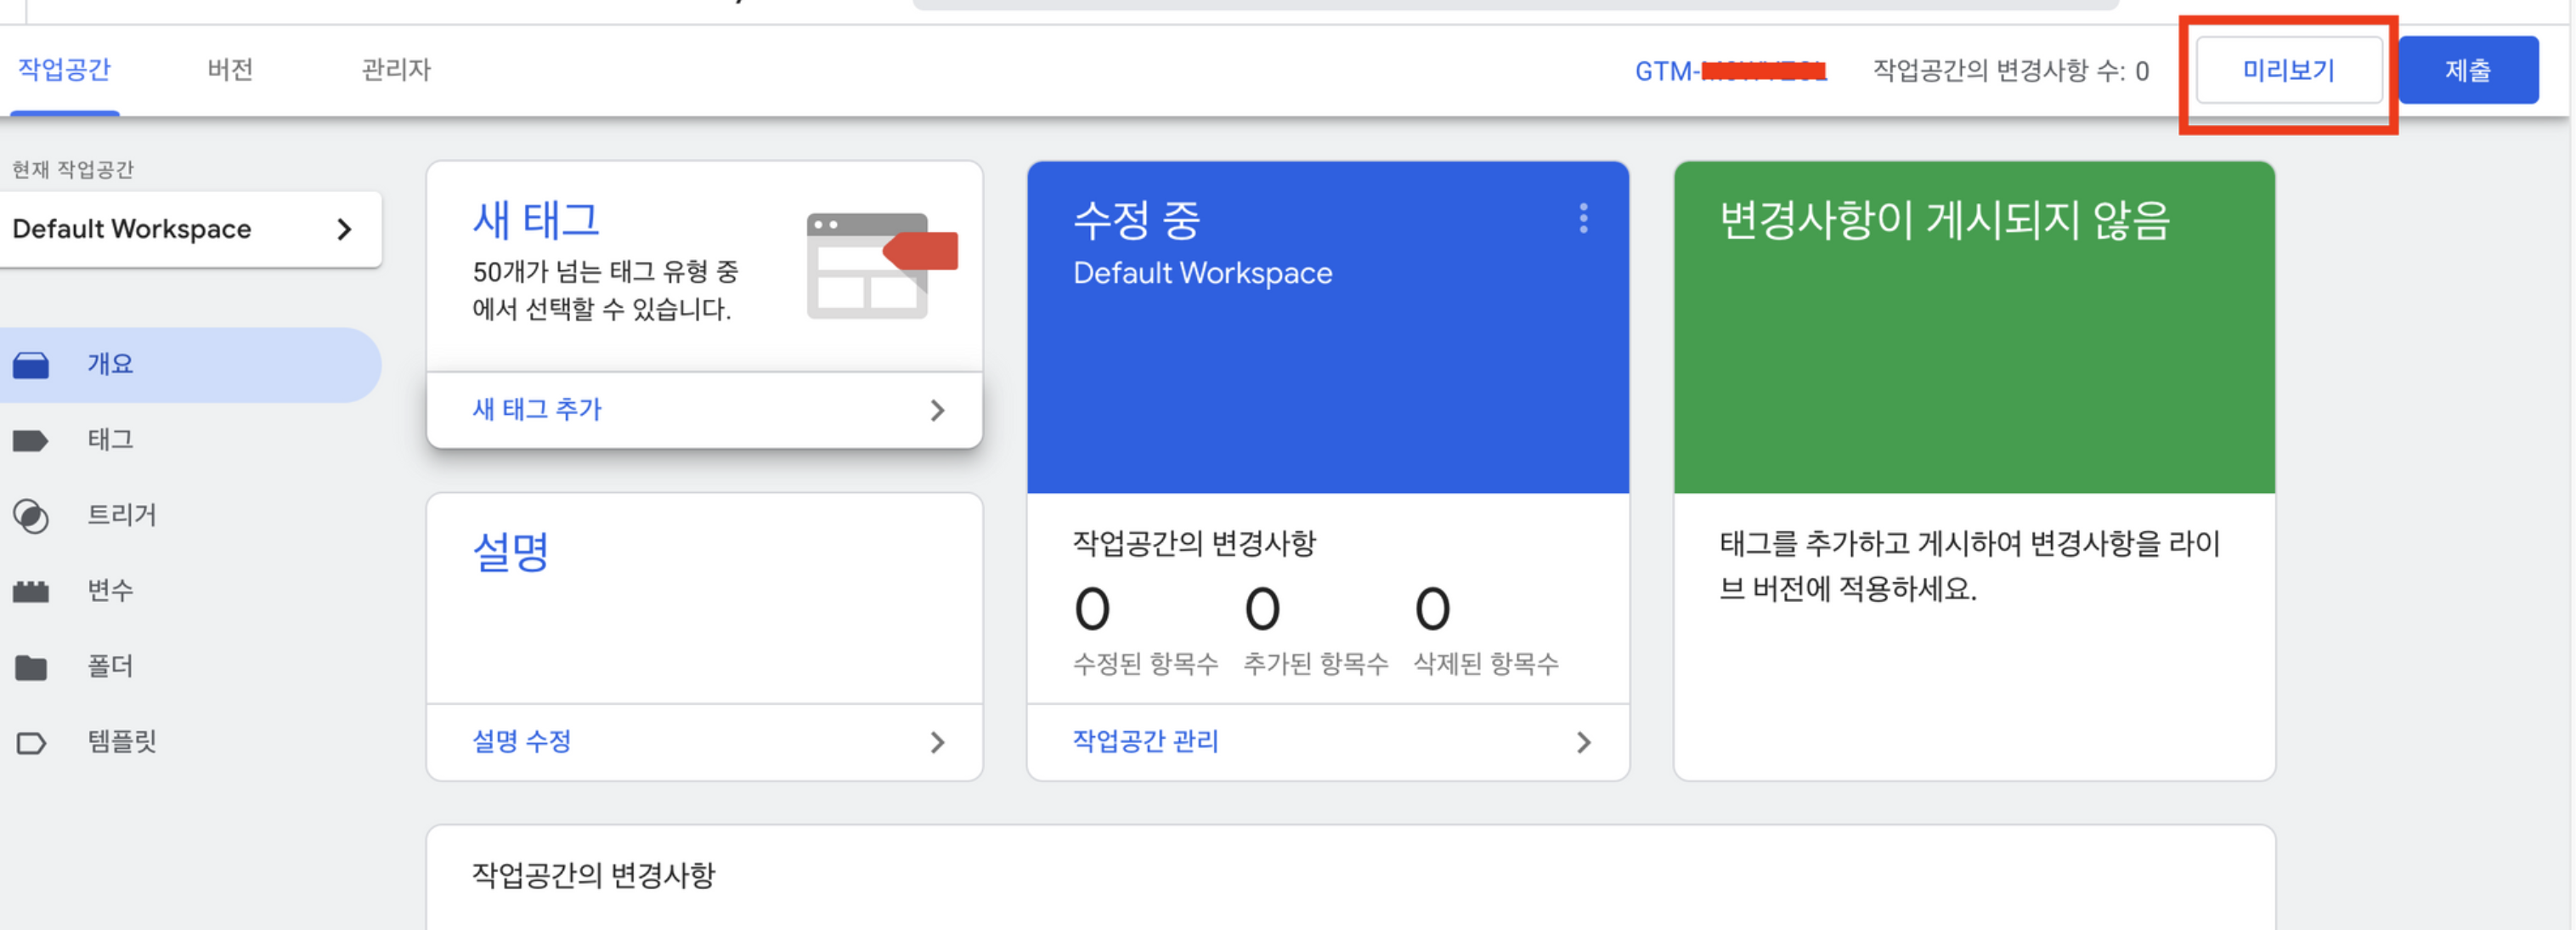
Task: Open the GTM container ID link
Action: point(1729,71)
